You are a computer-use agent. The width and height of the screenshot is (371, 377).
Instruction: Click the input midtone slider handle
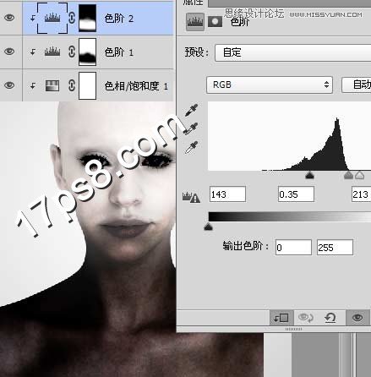348,175
